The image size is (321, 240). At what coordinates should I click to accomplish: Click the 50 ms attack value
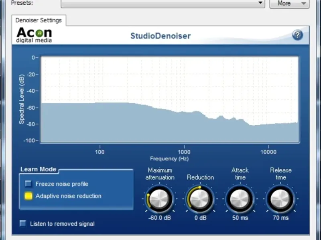(240, 218)
